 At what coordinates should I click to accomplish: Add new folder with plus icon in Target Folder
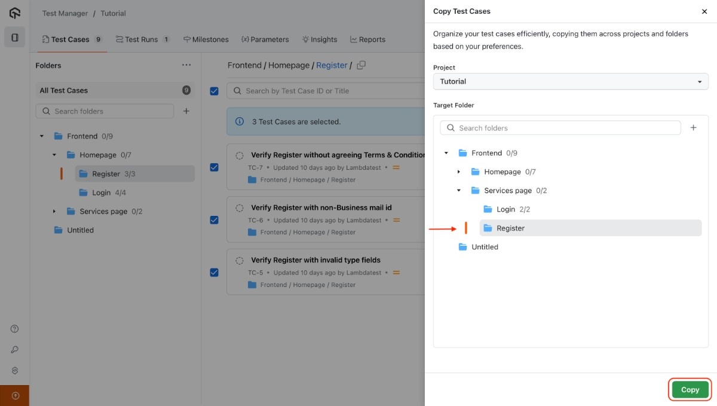[693, 128]
